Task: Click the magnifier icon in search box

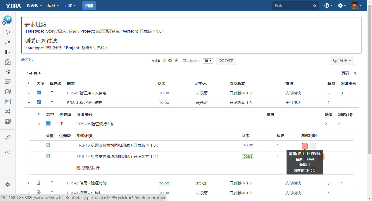Action: point(315,6)
